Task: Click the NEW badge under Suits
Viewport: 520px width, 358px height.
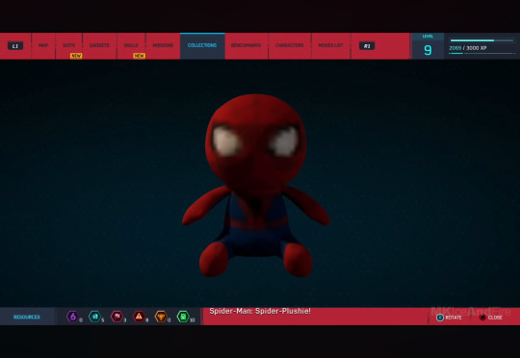Action: pos(76,56)
